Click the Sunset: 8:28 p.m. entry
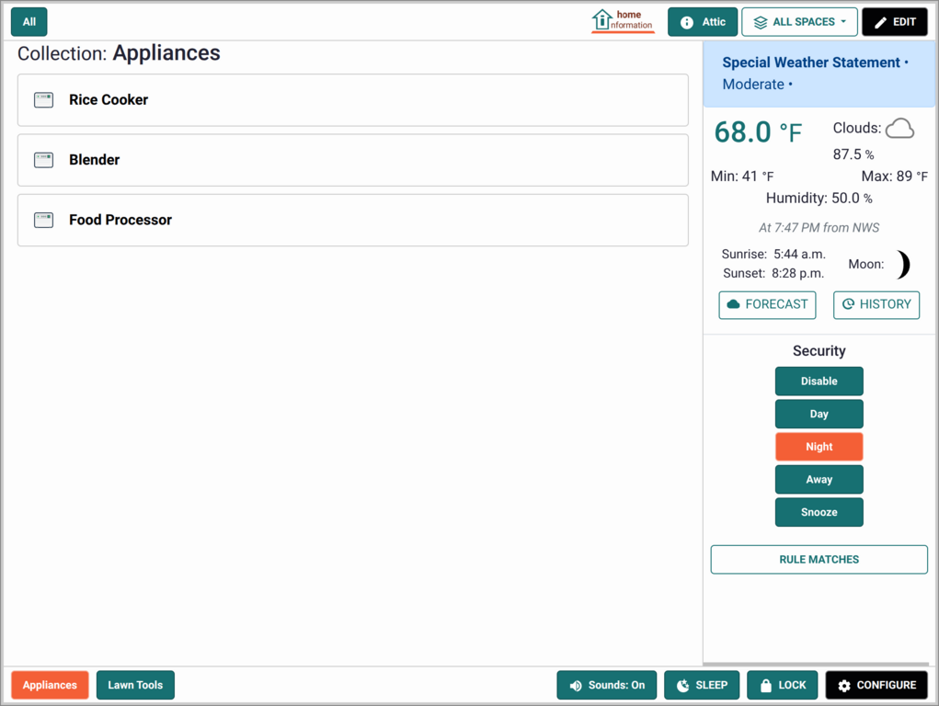This screenshot has height=706, width=939. pos(773,274)
